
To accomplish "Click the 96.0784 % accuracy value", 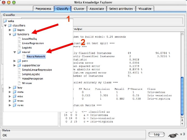I will coord(163,53).
